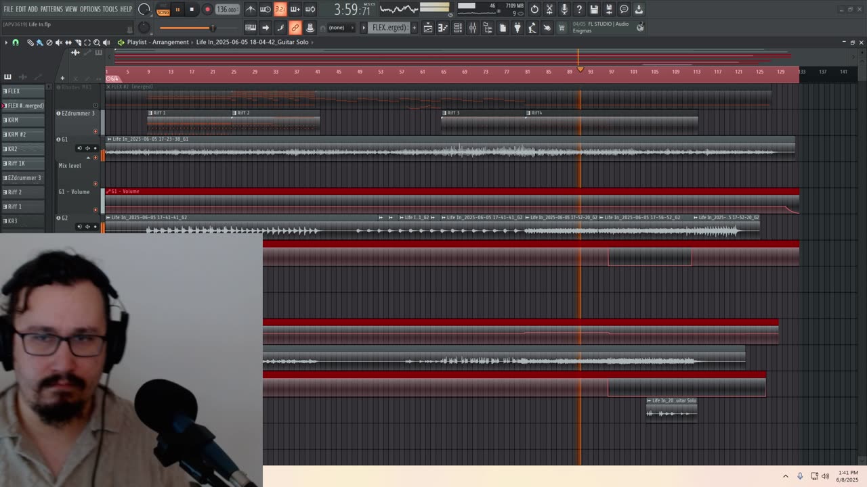Add a new pattern with the plus button
Viewport: 867px width, 487px height.
tap(415, 28)
